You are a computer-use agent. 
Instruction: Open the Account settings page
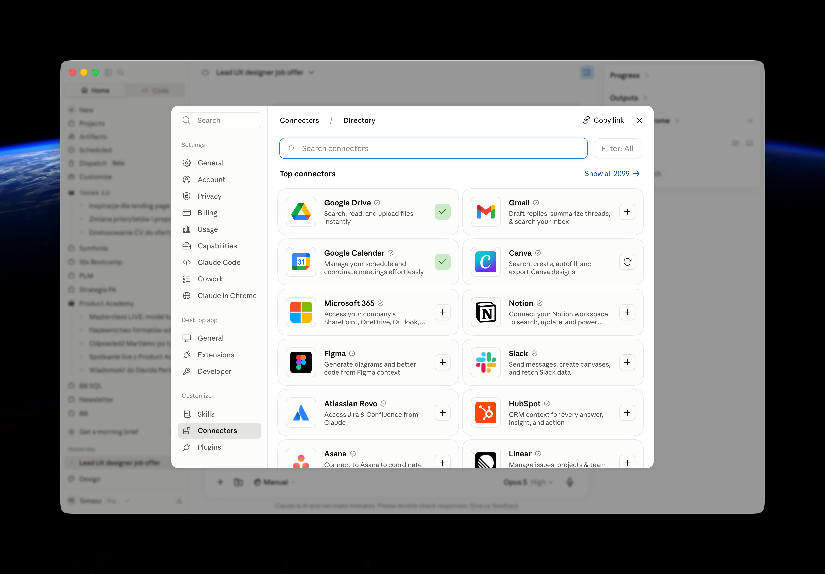coord(219,179)
